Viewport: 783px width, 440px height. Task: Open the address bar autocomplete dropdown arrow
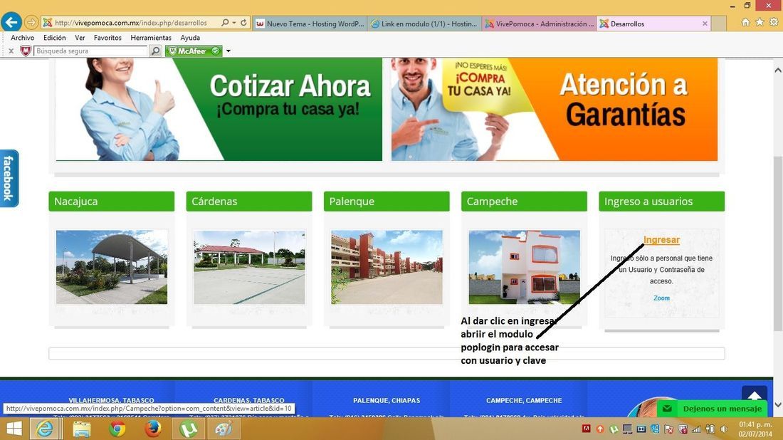[234, 23]
